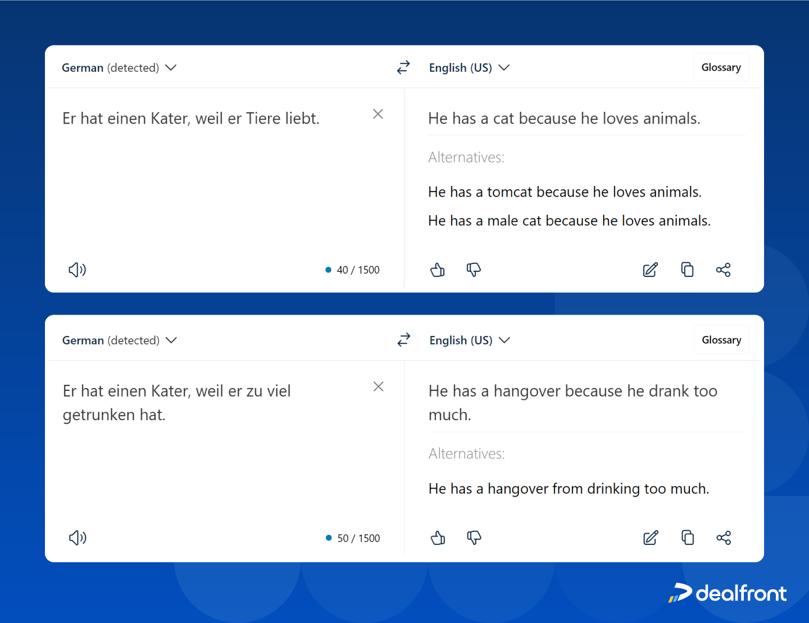Give a thumbs down to the cat translation

coord(474,270)
